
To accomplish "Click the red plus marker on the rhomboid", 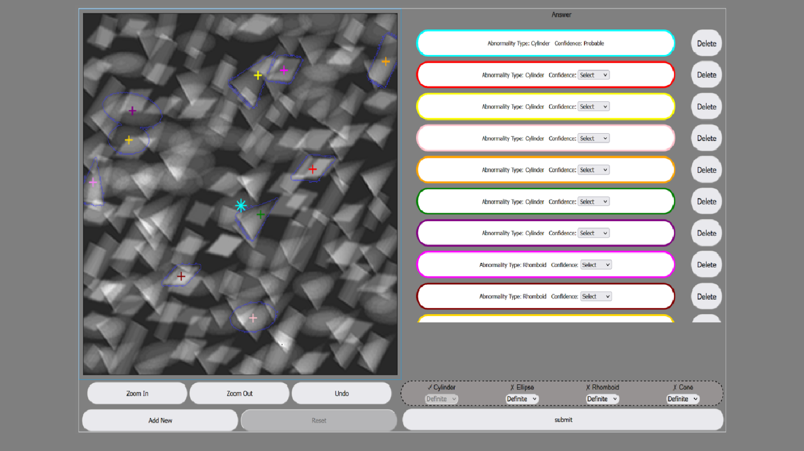I will 312,169.
